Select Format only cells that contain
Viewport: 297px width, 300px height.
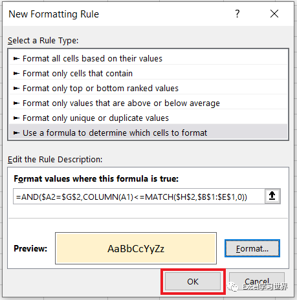[x=148, y=74]
